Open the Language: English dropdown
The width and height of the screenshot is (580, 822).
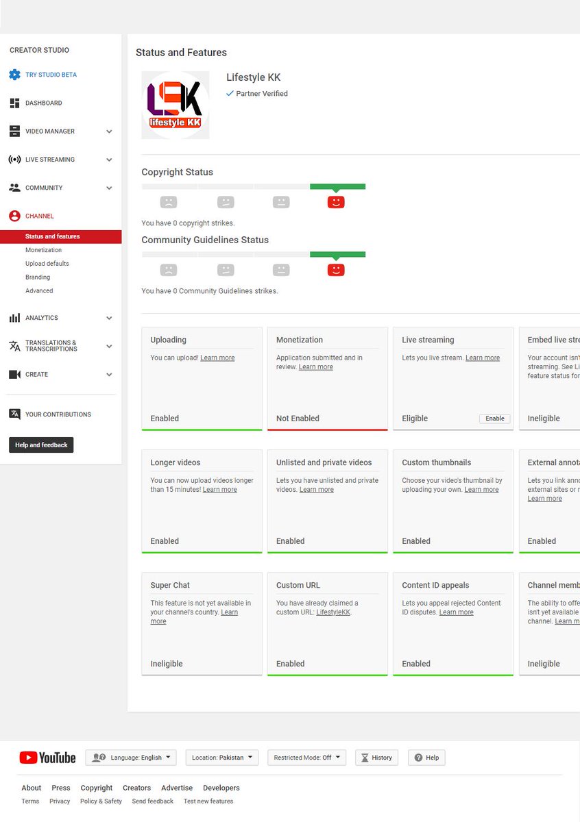(131, 758)
